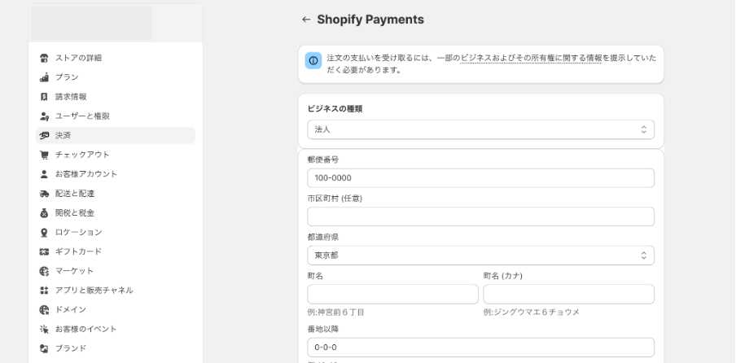Click the お客様アカウント person icon
Image resolution: width=736 pixels, height=363 pixels.
[44, 174]
